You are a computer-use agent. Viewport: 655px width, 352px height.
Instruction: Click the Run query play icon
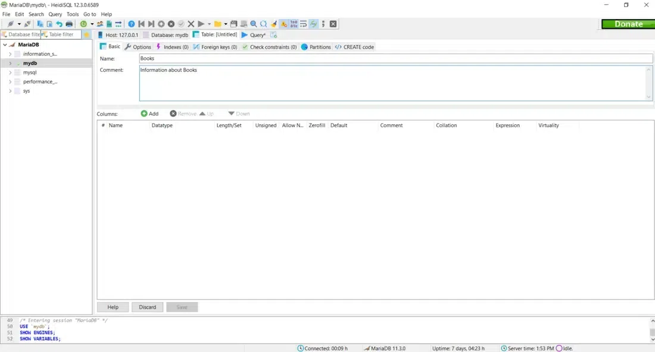pos(201,24)
